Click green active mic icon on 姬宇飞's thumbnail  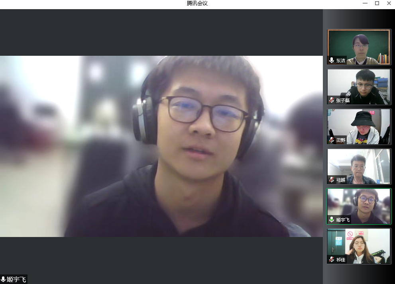pyautogui.click(x=332, y=219)
